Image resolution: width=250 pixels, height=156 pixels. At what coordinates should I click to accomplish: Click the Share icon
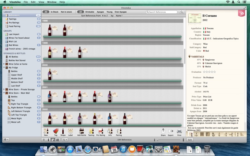point(163,131)
